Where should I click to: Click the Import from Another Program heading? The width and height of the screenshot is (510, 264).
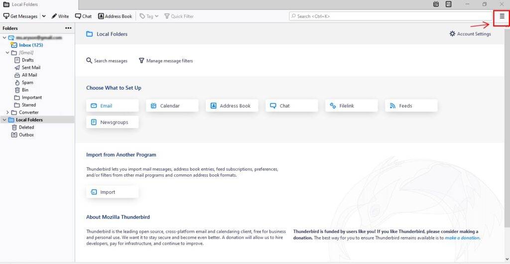pos(121,155)
